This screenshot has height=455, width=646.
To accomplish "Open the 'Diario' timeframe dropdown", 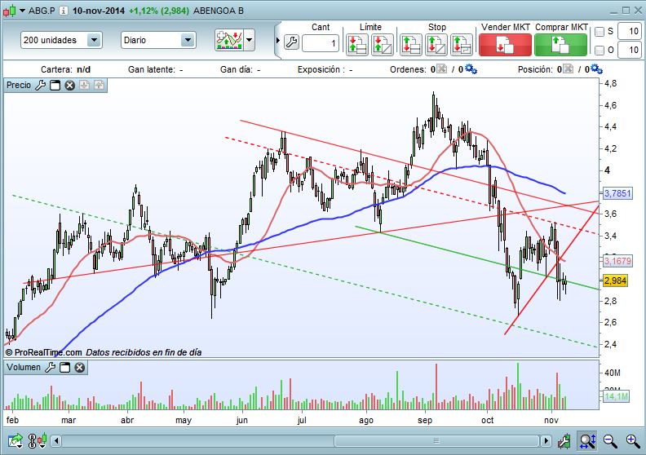I will 158,40.
